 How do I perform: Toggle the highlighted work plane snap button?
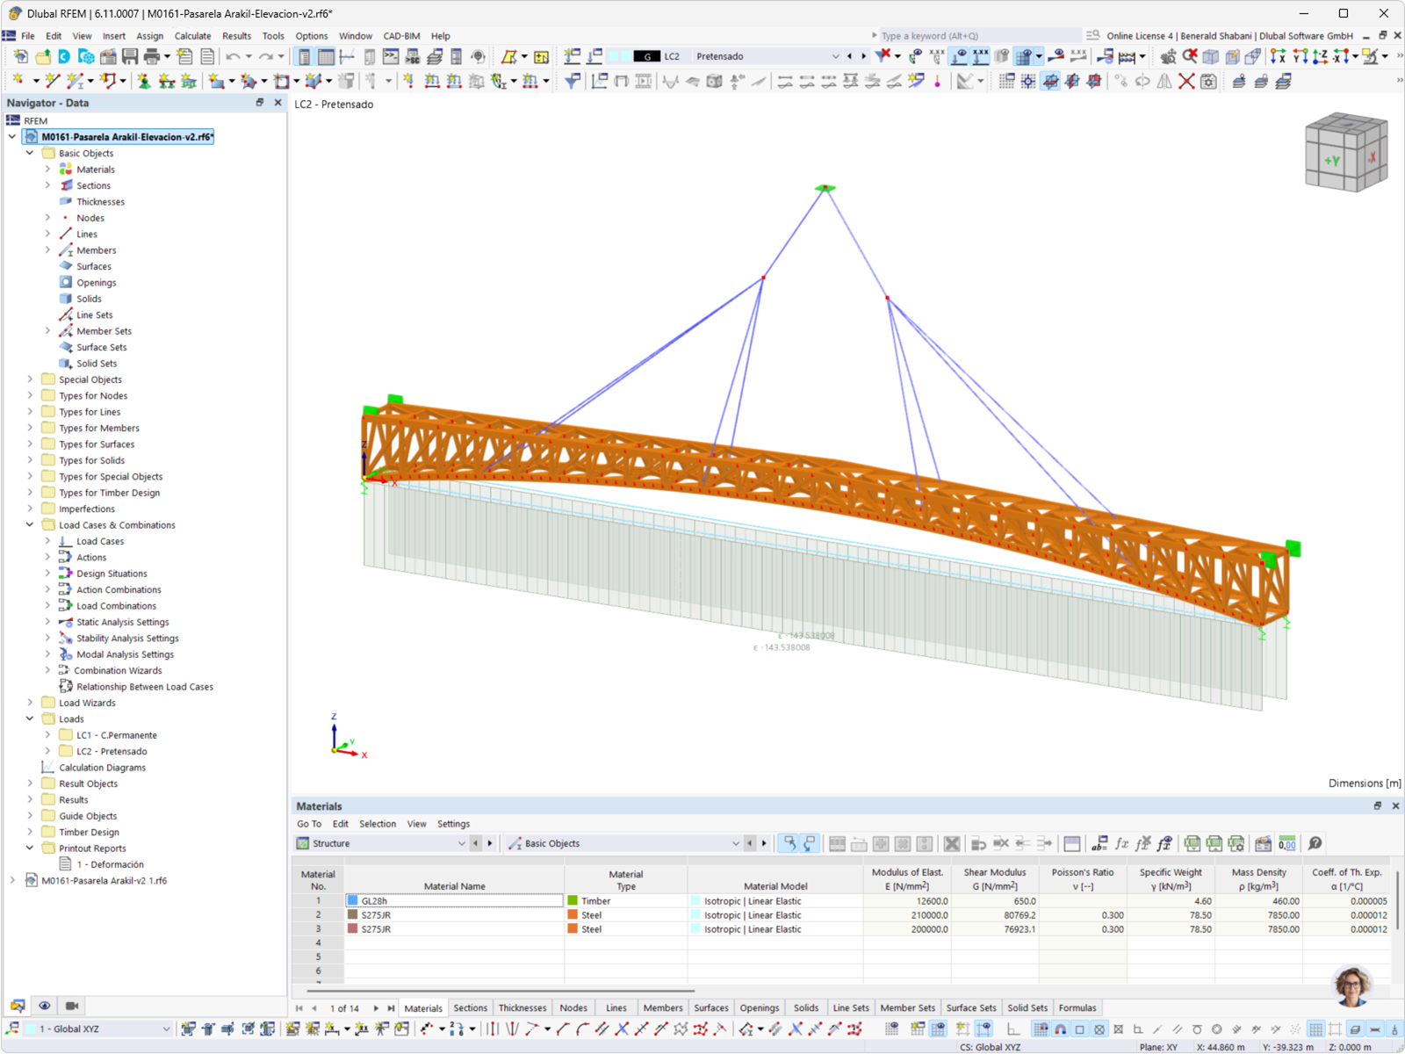[x=1050, y=81]
